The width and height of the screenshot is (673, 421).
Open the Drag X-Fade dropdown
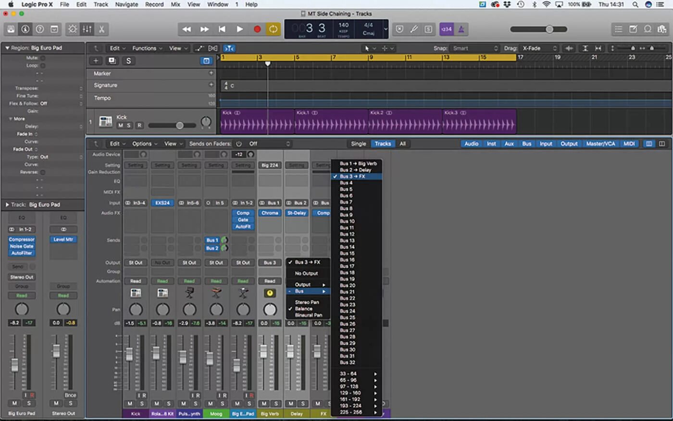coord(540,48)
